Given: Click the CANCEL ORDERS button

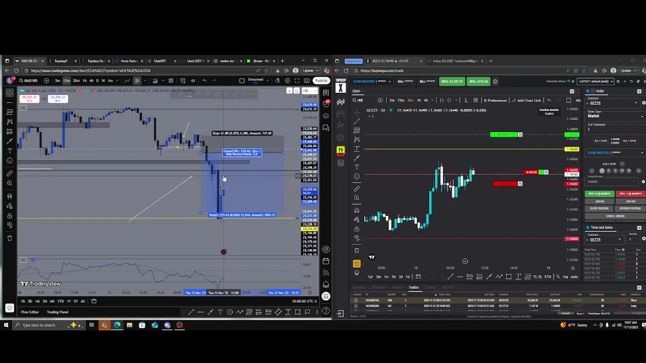Looking at the screenshot, I should click(x=615, y=216).
